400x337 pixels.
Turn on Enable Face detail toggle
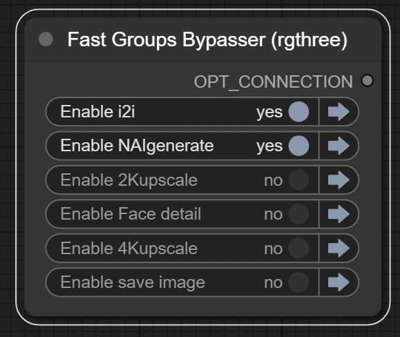298,214
